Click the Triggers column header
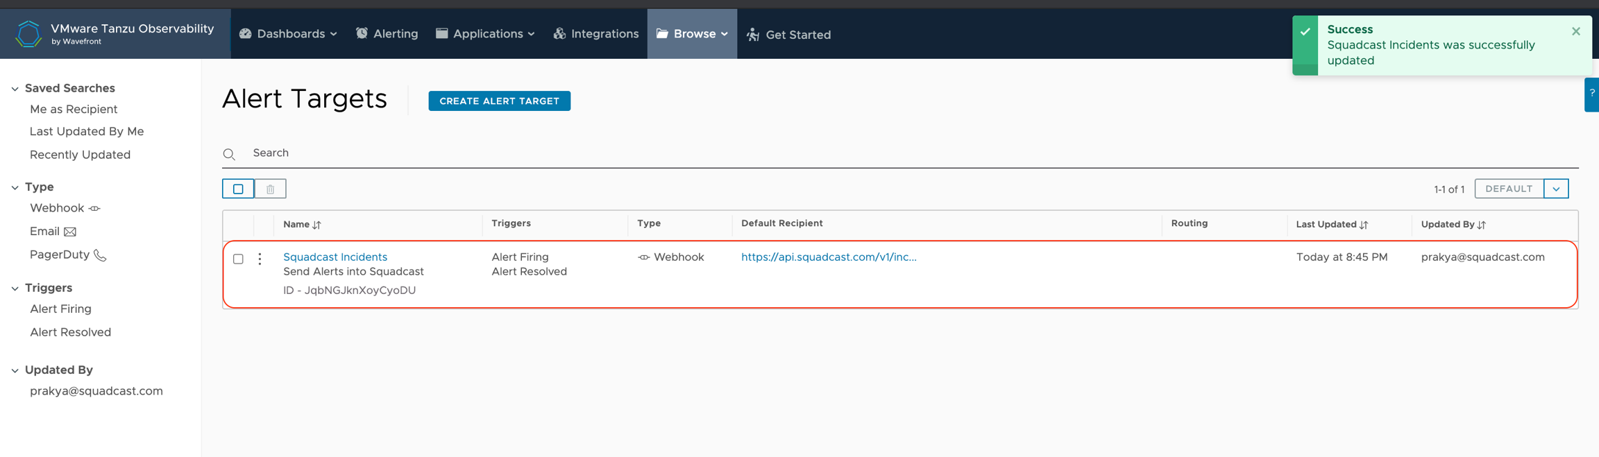 click(511, 223)
